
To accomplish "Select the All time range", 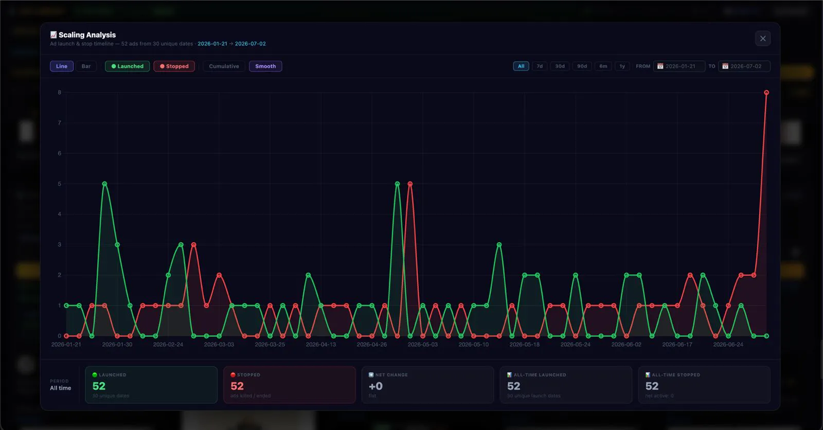I will [521, 66].
